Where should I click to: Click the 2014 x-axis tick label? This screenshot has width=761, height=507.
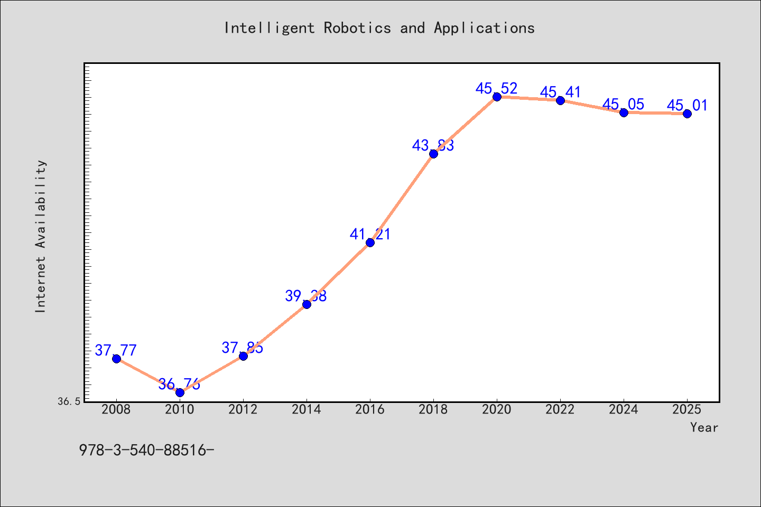click(x=307, y=410)
